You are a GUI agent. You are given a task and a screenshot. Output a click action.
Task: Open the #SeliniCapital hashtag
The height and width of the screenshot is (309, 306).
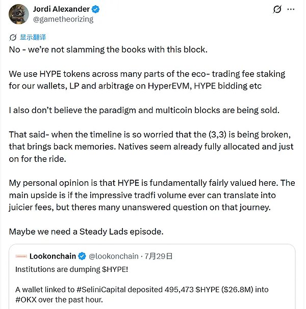[x=101, y=290]
